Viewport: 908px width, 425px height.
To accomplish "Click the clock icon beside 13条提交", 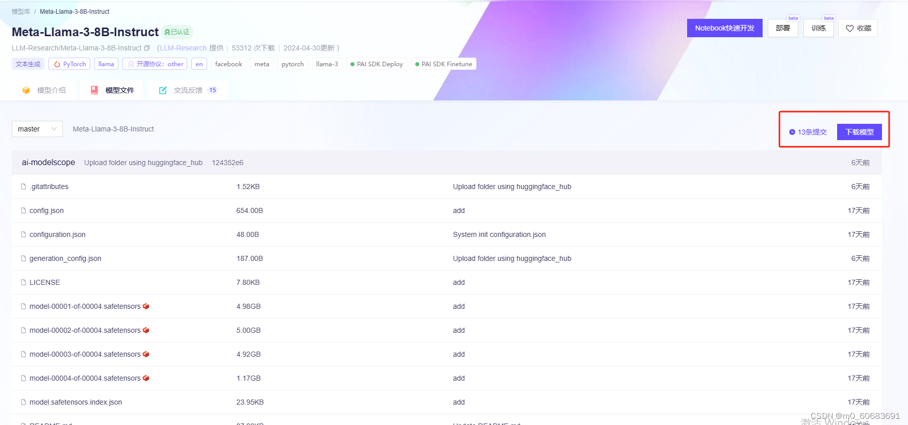I will tap(792, 132).
